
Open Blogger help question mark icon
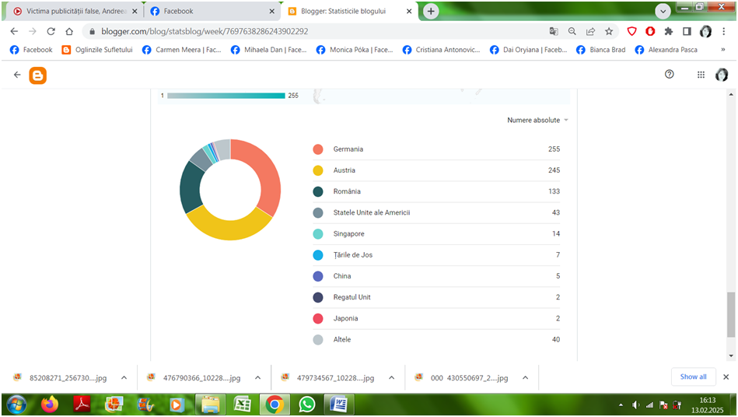(x=670, y=74)
